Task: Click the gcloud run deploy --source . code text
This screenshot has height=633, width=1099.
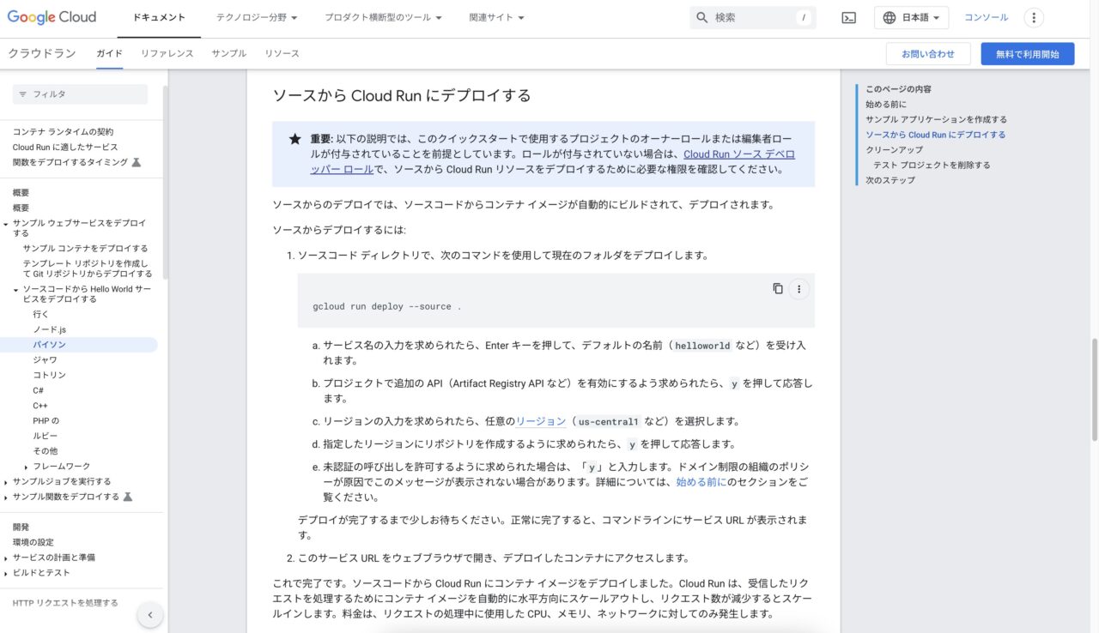Action: click(387, 306)
